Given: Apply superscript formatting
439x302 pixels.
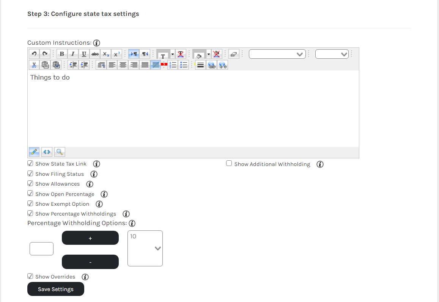Looking at the screenshot, I should coord(117,54).
